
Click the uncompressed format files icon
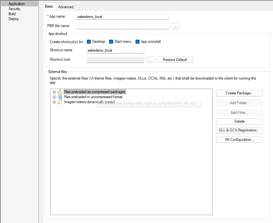60,97
